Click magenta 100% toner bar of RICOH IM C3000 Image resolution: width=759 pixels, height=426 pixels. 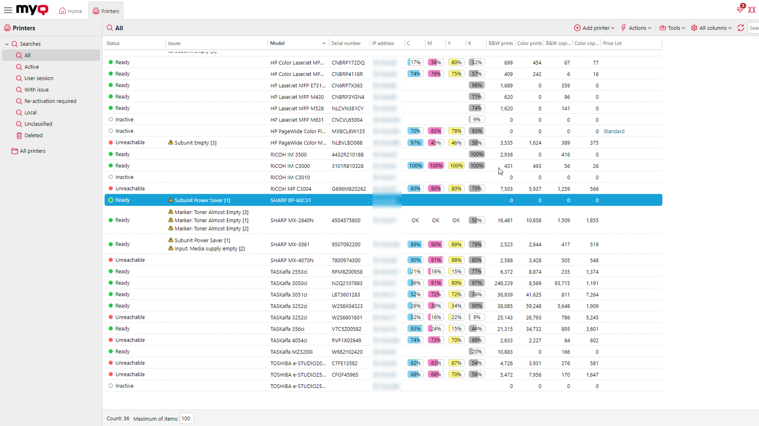435,166
